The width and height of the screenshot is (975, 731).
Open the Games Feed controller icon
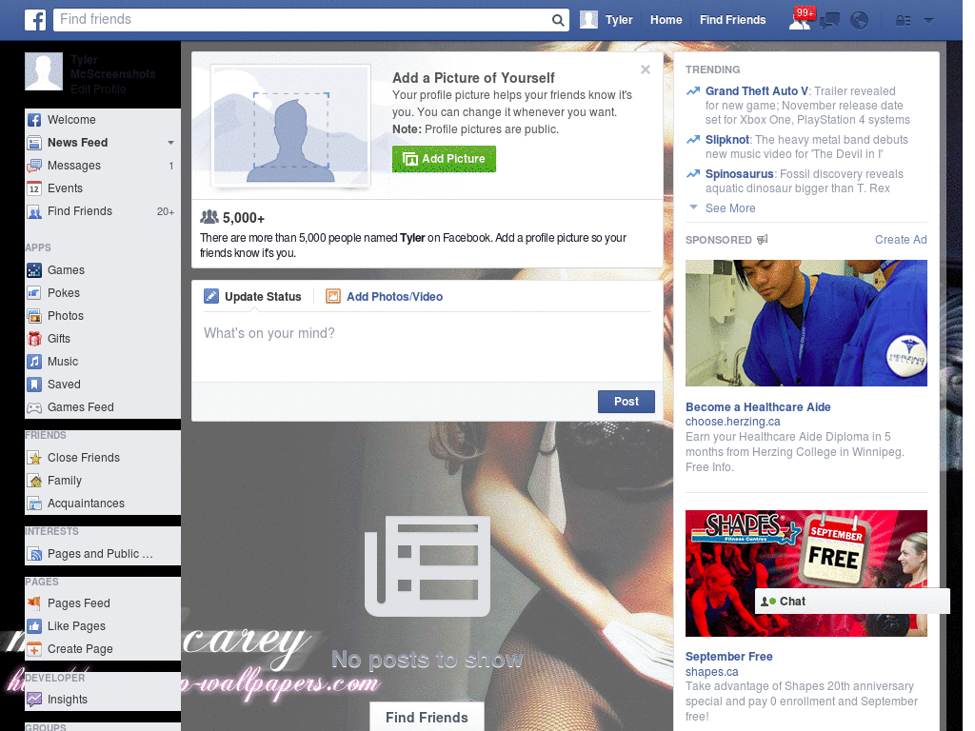click(34, 407)
